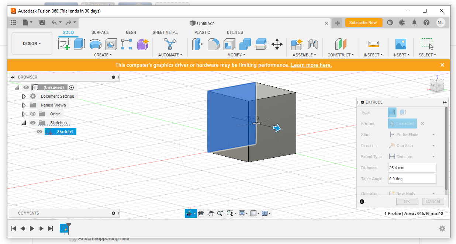Open the notifications bell
This screenshot has height=244, width=456.
(x=414, y=22)
